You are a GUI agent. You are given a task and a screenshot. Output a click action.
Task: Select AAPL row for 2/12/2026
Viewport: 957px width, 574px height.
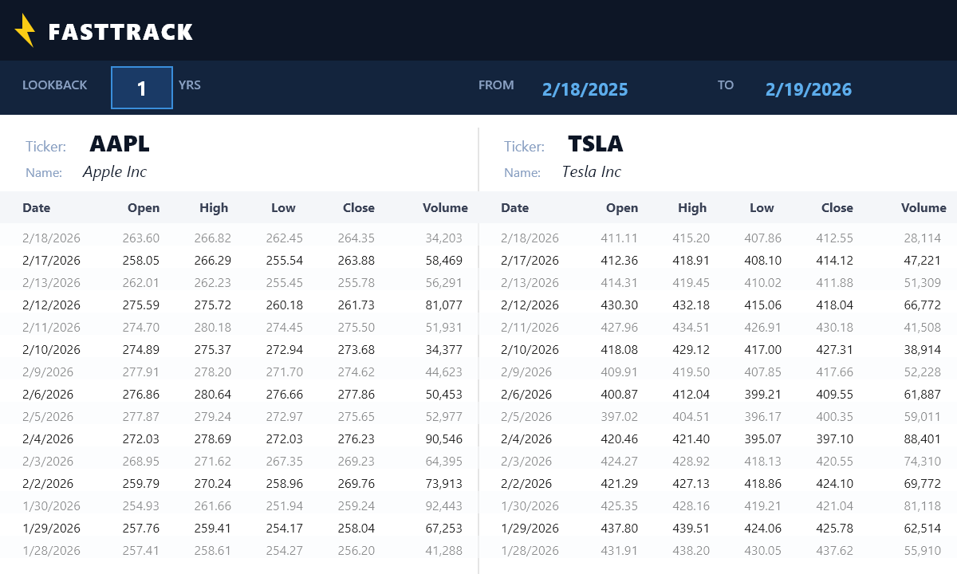pyautogui.click(x=239, y=305)
